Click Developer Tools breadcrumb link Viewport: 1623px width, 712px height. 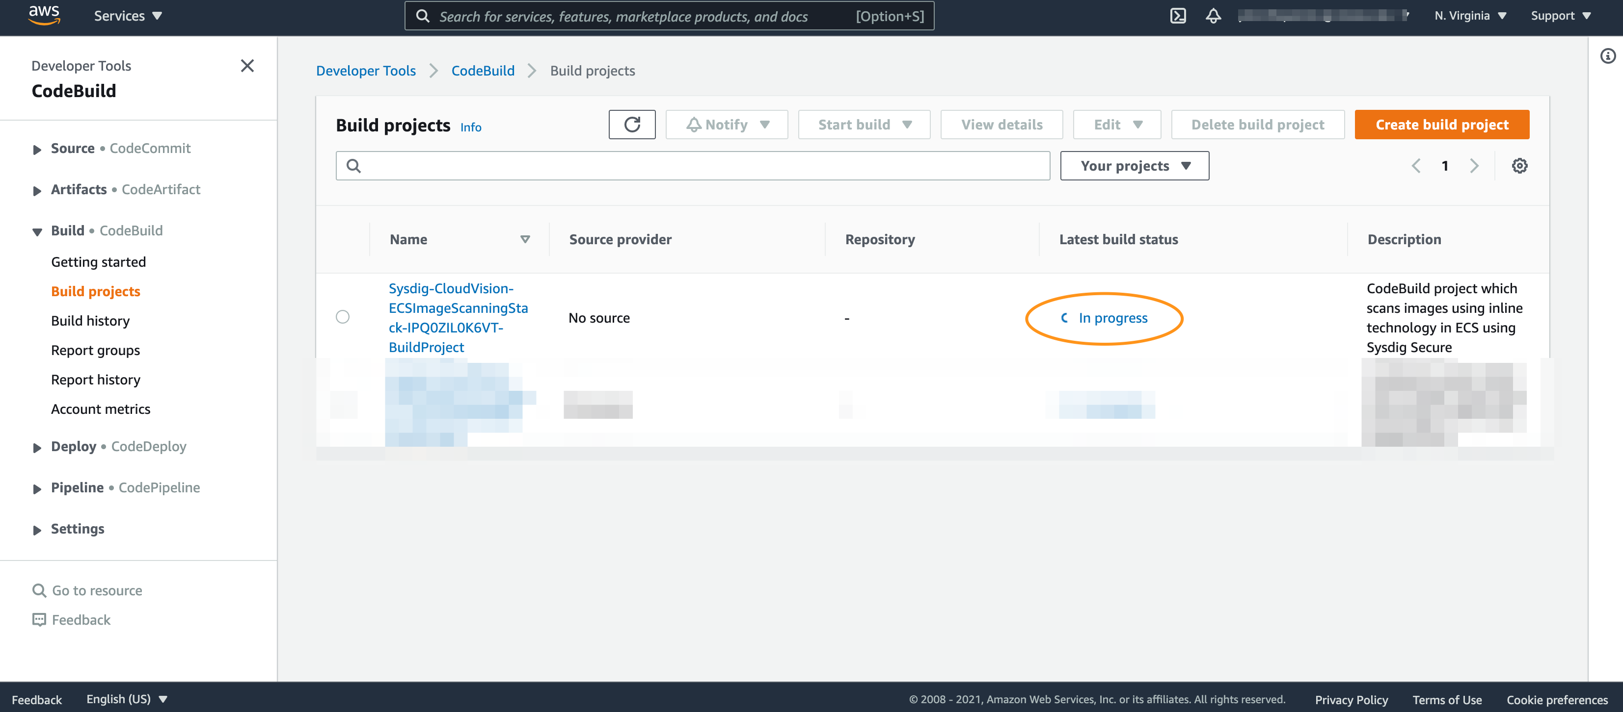coord(365,71)
